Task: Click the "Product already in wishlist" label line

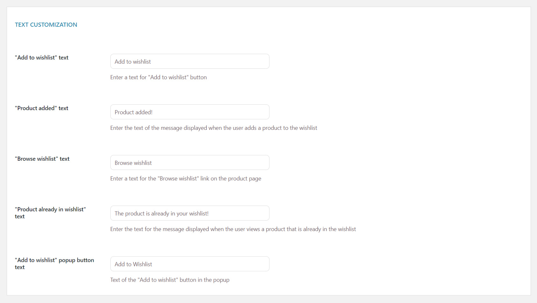Action: (50, 209)
